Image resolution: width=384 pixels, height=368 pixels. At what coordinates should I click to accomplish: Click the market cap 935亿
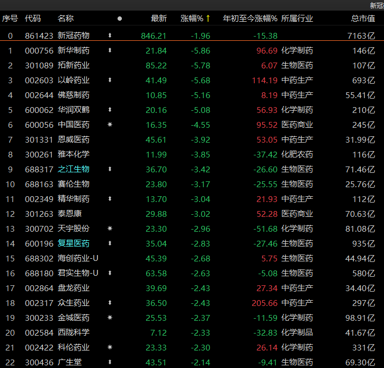[x=364, y=244]
